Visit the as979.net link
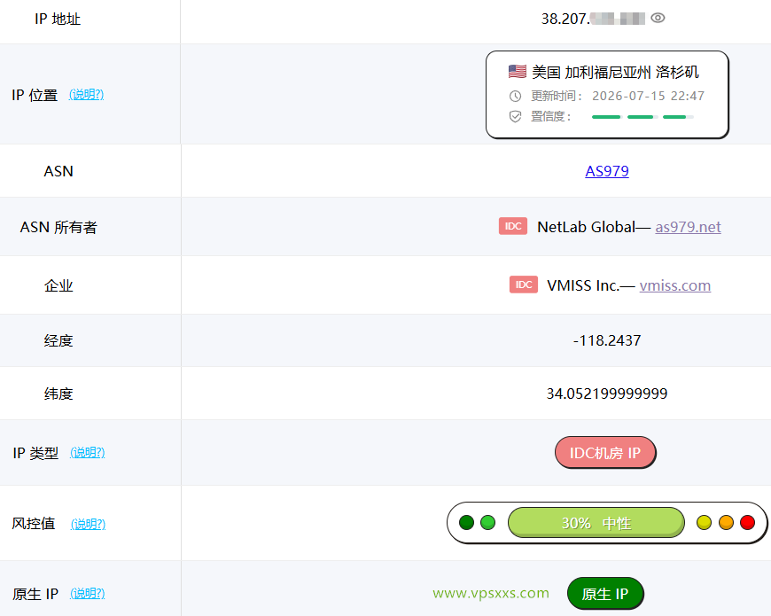 pos(688,227)
